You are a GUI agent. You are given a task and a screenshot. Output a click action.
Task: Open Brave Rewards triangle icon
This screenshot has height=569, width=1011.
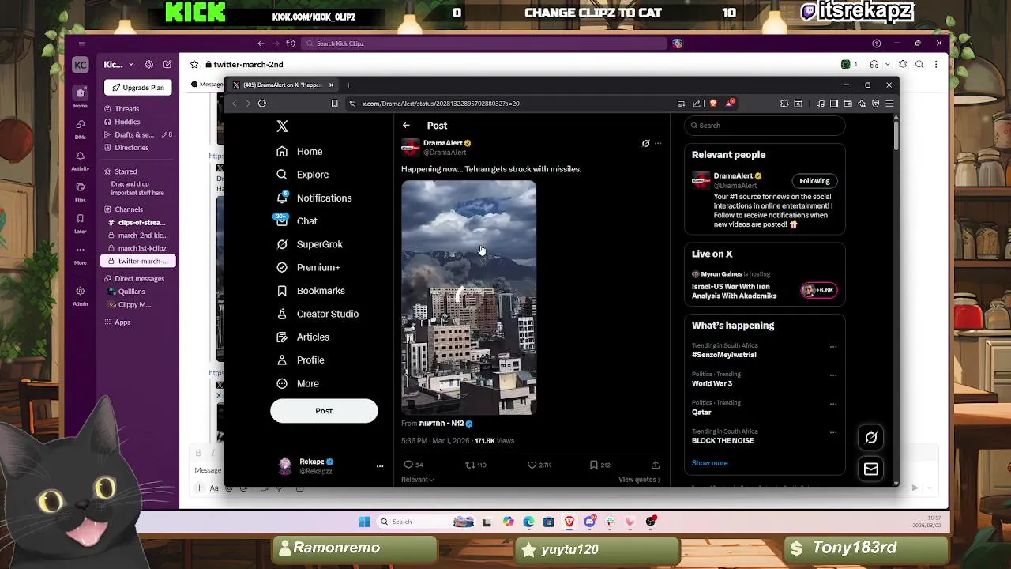(730, 104)
